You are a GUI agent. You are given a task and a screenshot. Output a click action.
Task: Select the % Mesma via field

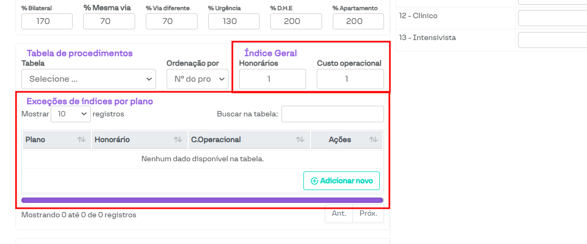click(109, 21)
